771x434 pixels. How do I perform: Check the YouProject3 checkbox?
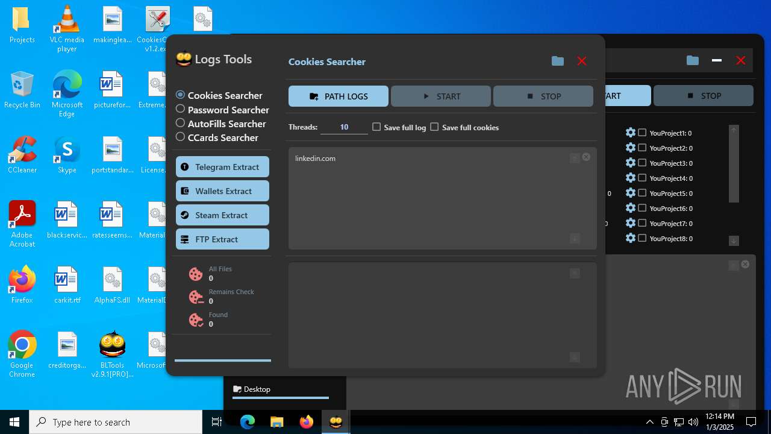click(x=642, y=163)
